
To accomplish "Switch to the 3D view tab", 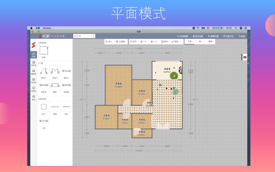I will [200, 42].
